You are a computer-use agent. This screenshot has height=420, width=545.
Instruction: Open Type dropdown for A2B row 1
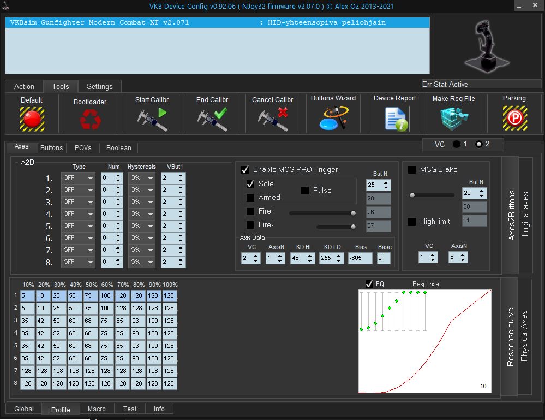pos(78,178)
